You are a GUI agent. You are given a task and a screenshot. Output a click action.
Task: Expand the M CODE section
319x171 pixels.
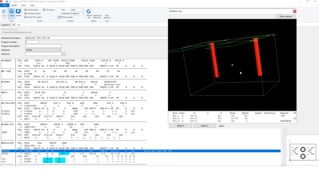pos(2,71)
